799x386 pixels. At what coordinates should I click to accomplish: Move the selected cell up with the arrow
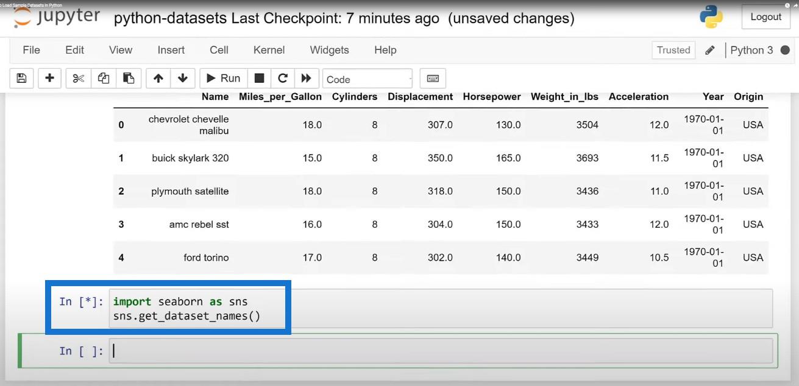click(x=158, y=79)
